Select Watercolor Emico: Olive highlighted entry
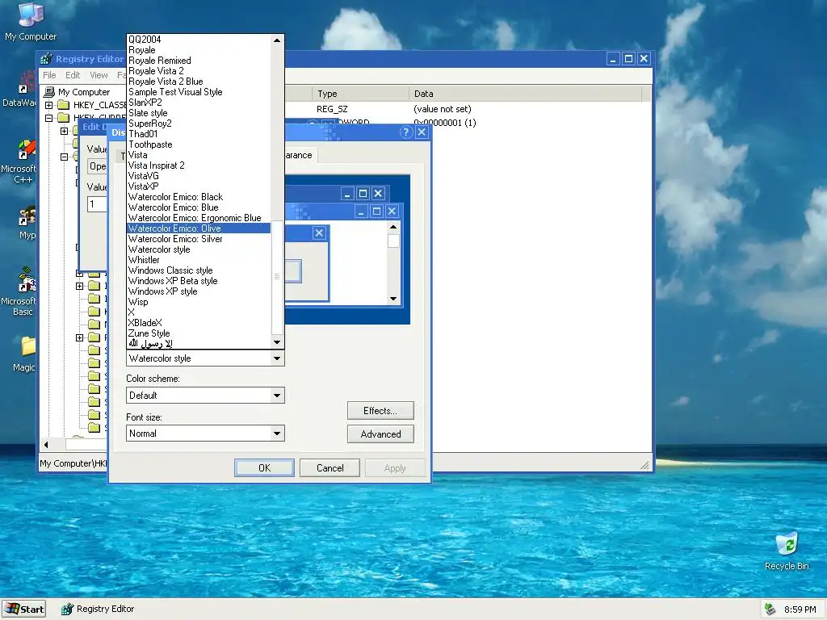 coord(199,228)
